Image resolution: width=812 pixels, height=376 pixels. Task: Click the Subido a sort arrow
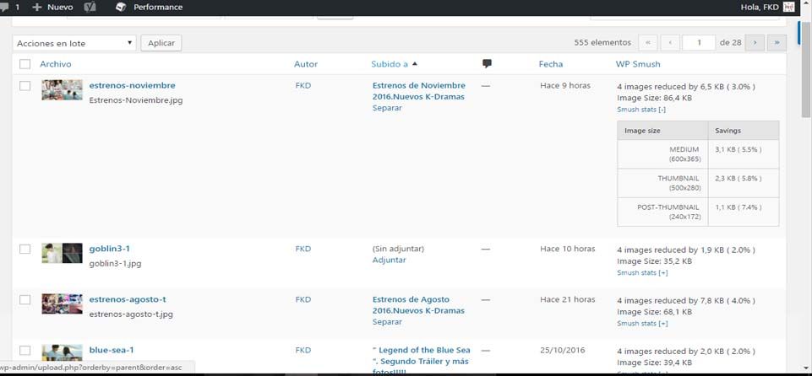(414, 64)
